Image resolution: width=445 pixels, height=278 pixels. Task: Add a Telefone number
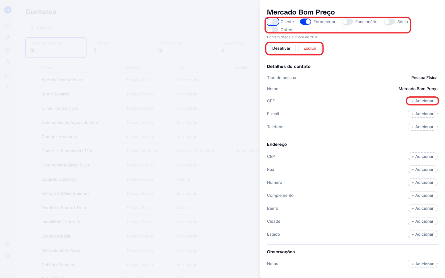pos(422,127)
